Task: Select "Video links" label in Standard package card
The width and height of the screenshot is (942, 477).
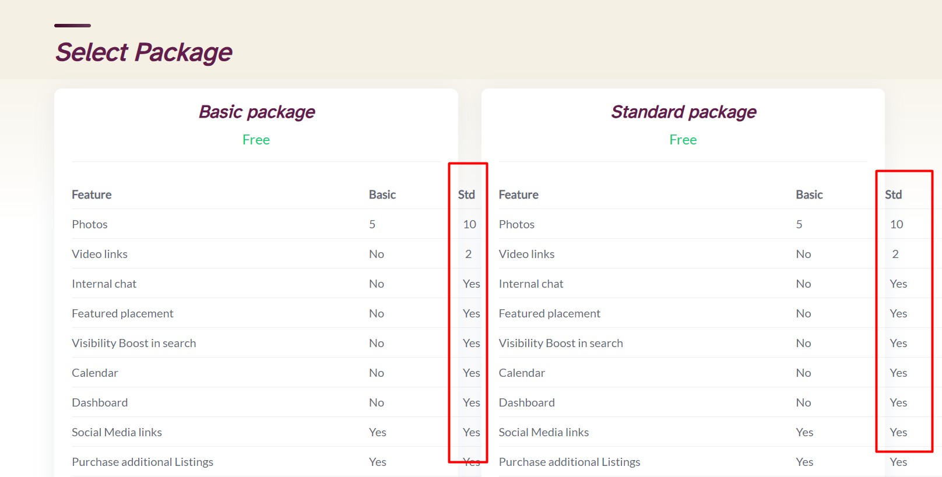Action: (526, 254)
